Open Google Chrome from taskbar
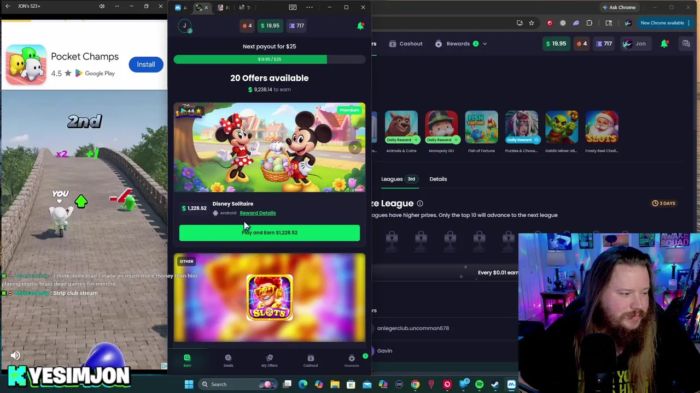Image resolution: width=700 pixels, height=393 pixels. tap(415, 384)
